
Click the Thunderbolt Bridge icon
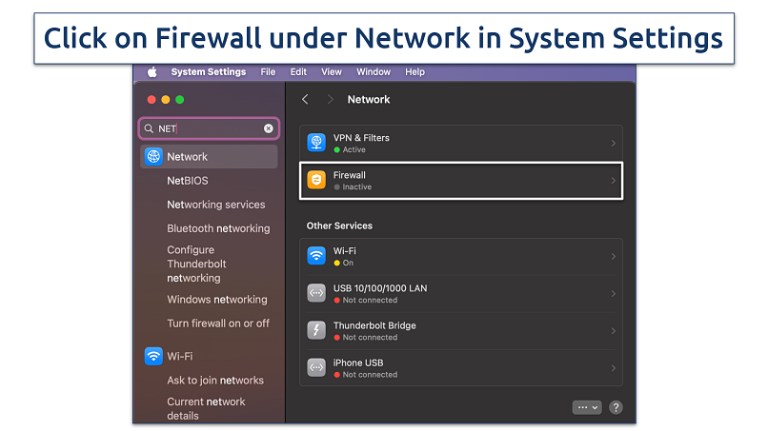pos(316,330)
